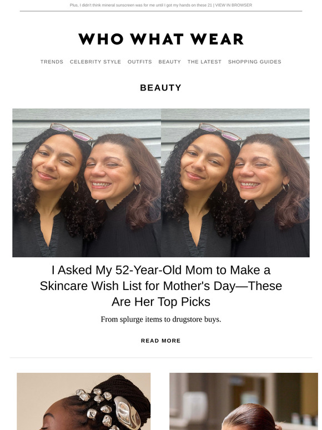Click the READ MORE button
Screen dimensions: 322x430
click(161, 341)
